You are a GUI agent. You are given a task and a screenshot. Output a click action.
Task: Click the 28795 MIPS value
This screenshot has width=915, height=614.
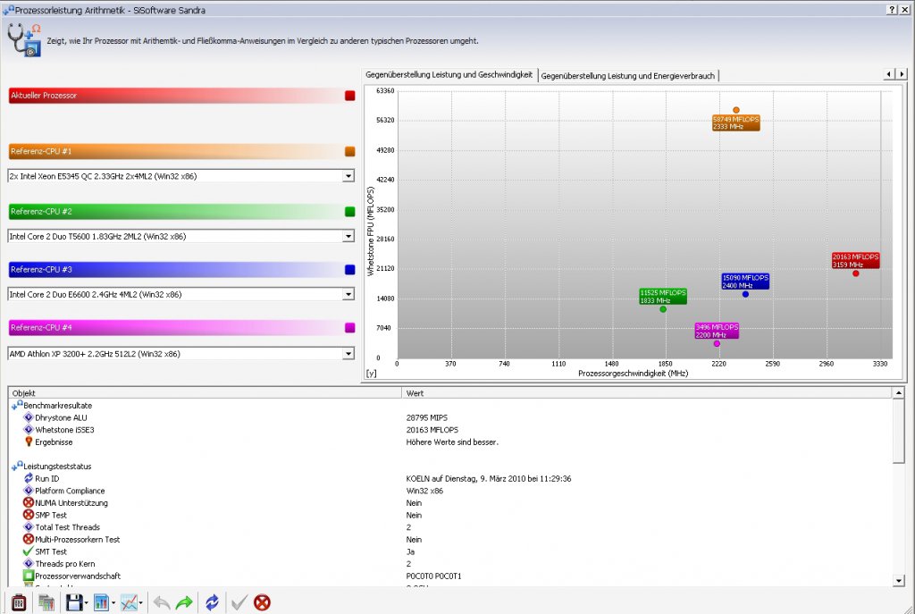(x=426, y=417)
